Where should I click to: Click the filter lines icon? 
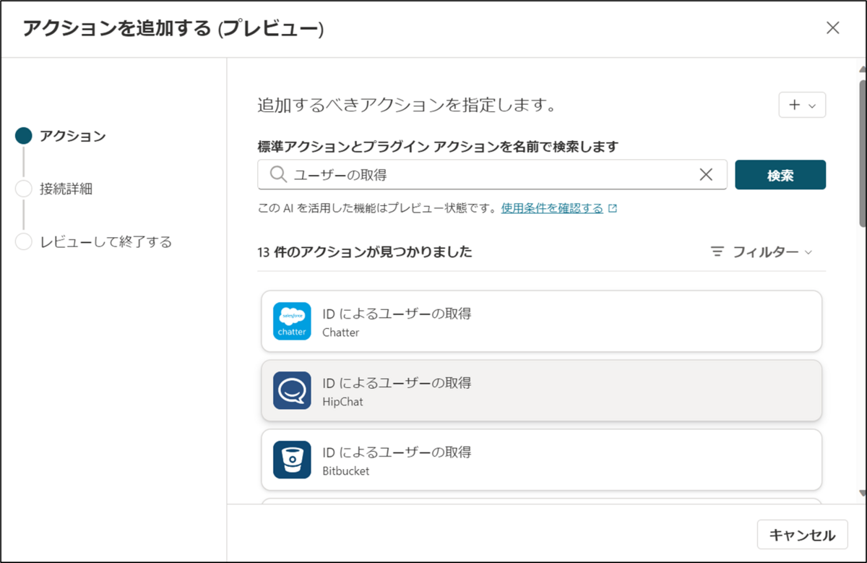(x=717, y=252)
